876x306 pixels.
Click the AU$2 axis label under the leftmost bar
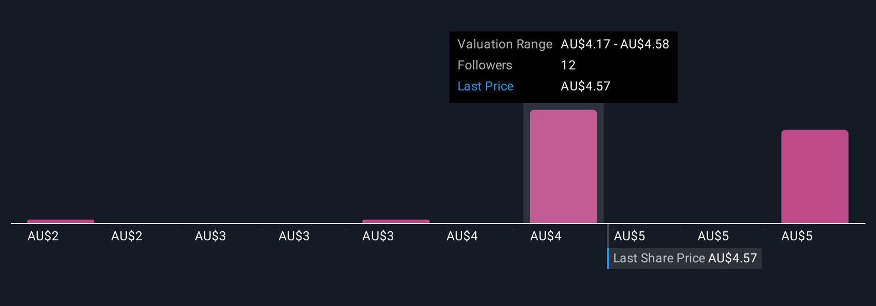(x=43, y=236)
